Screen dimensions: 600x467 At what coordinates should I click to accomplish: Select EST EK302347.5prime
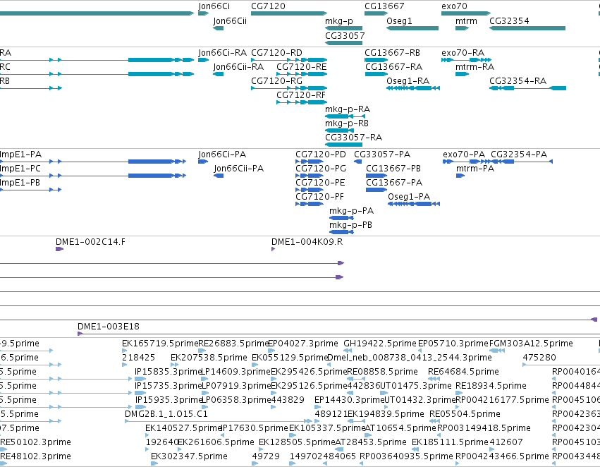154,463
